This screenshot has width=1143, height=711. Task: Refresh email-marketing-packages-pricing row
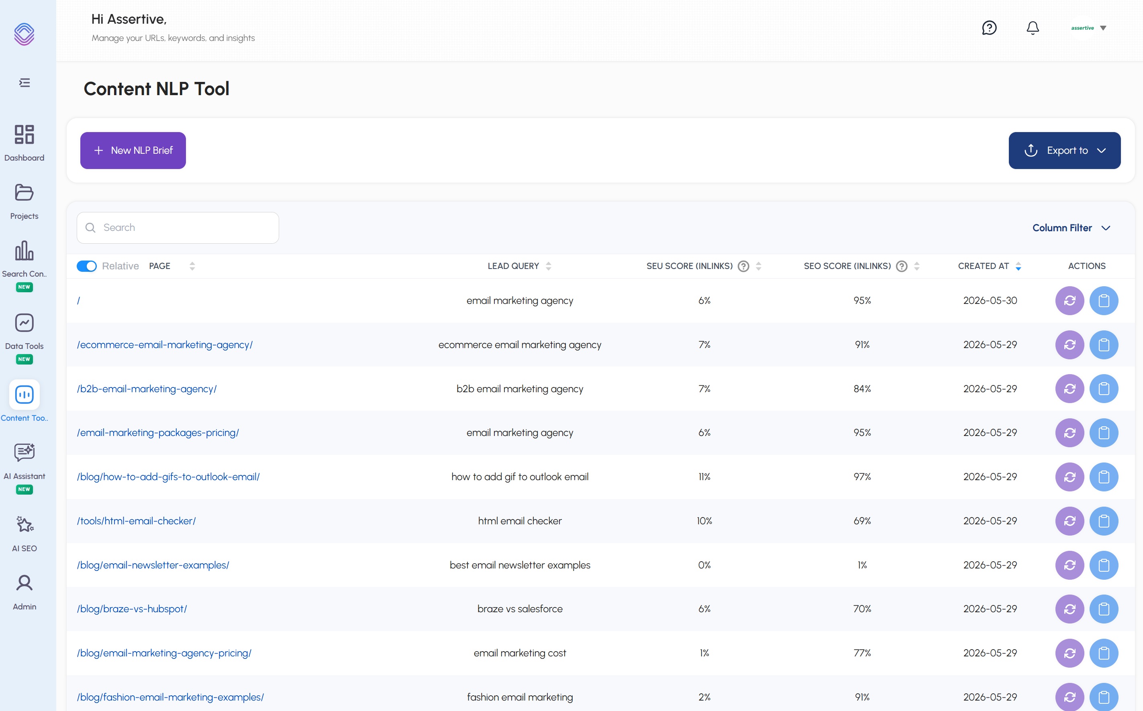(x=1070, y=433)
